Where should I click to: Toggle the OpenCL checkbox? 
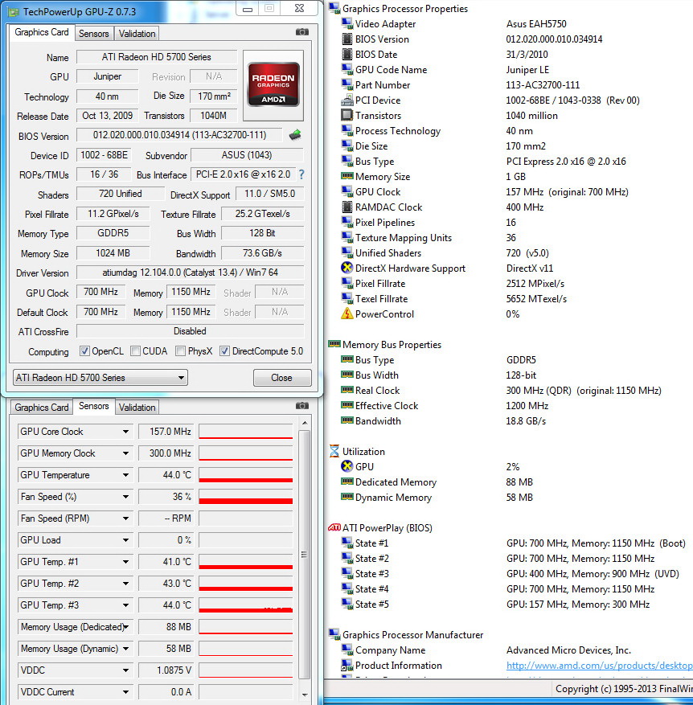click(84, 351)
